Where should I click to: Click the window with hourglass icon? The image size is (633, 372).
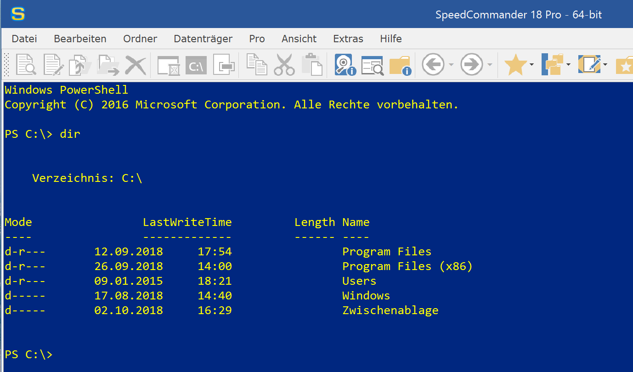[168, 65]
